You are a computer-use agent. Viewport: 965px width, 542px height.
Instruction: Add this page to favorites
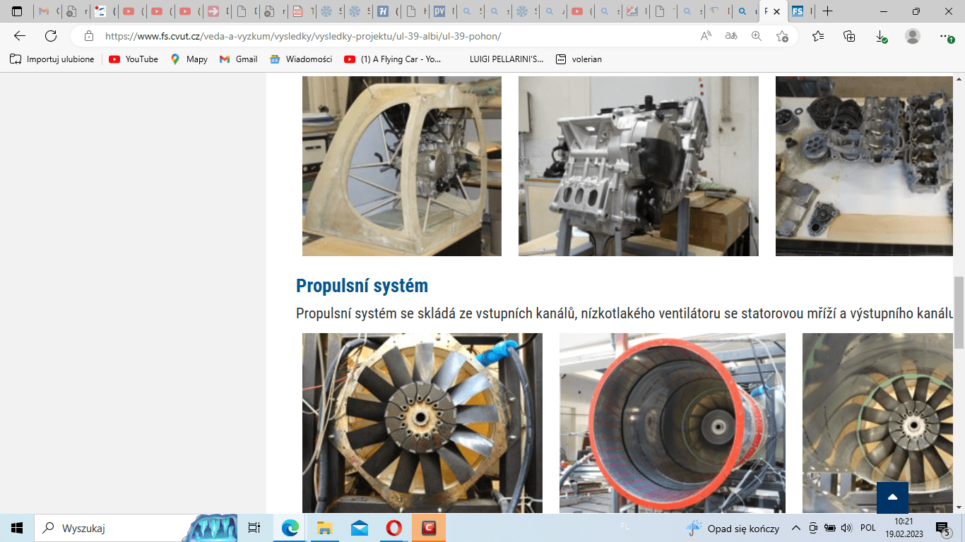782,36
